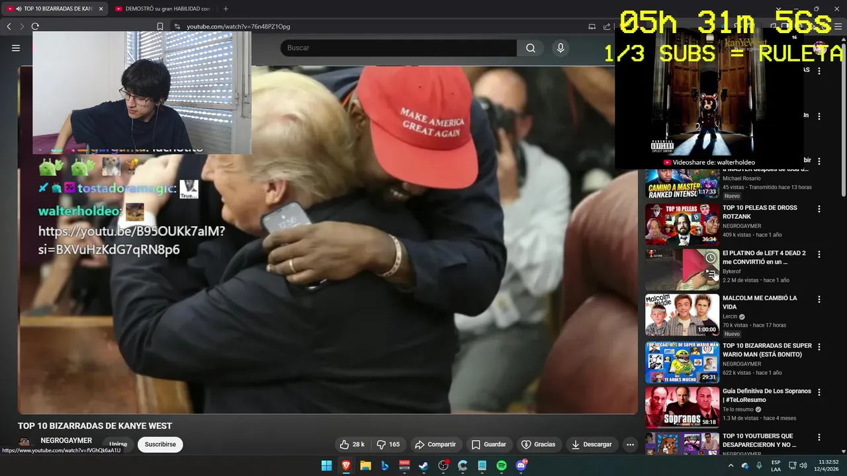847x476 pixels.
Task: Launch Steam from the taskbar
Action: tap(423, 465)
